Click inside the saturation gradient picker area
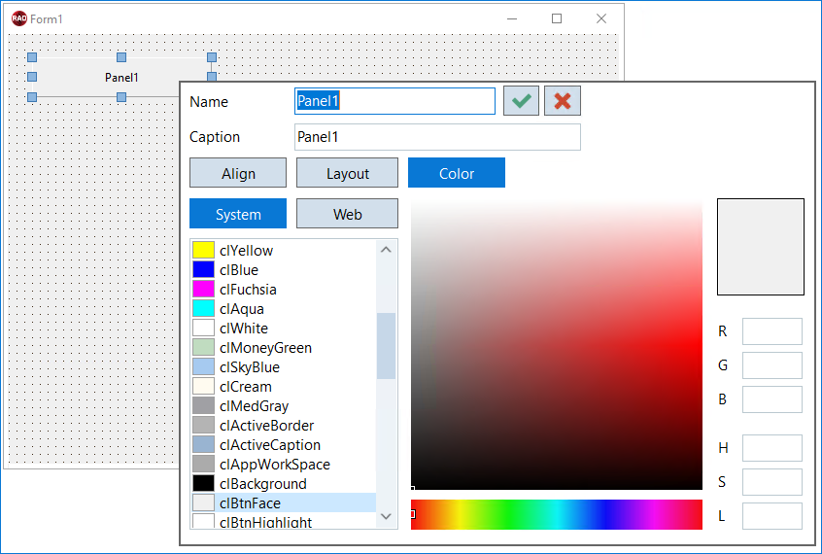 (x=556, y=345)
